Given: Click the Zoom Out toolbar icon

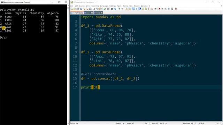Looking at the screenshot, I should pyautogui.click(x=122, y=9).
